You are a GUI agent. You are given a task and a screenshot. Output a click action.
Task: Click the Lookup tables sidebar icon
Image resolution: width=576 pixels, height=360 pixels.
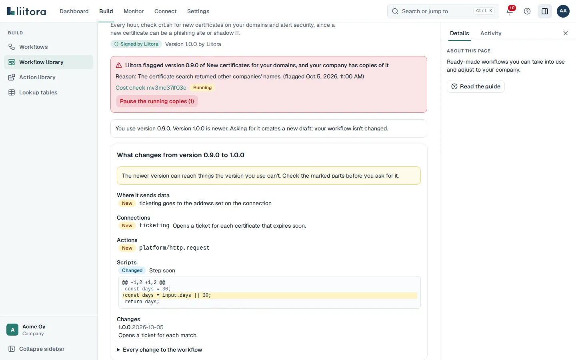tap(12, 92)
